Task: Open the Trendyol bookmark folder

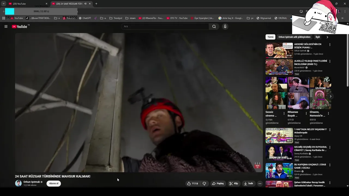Action: pos(116,18)
